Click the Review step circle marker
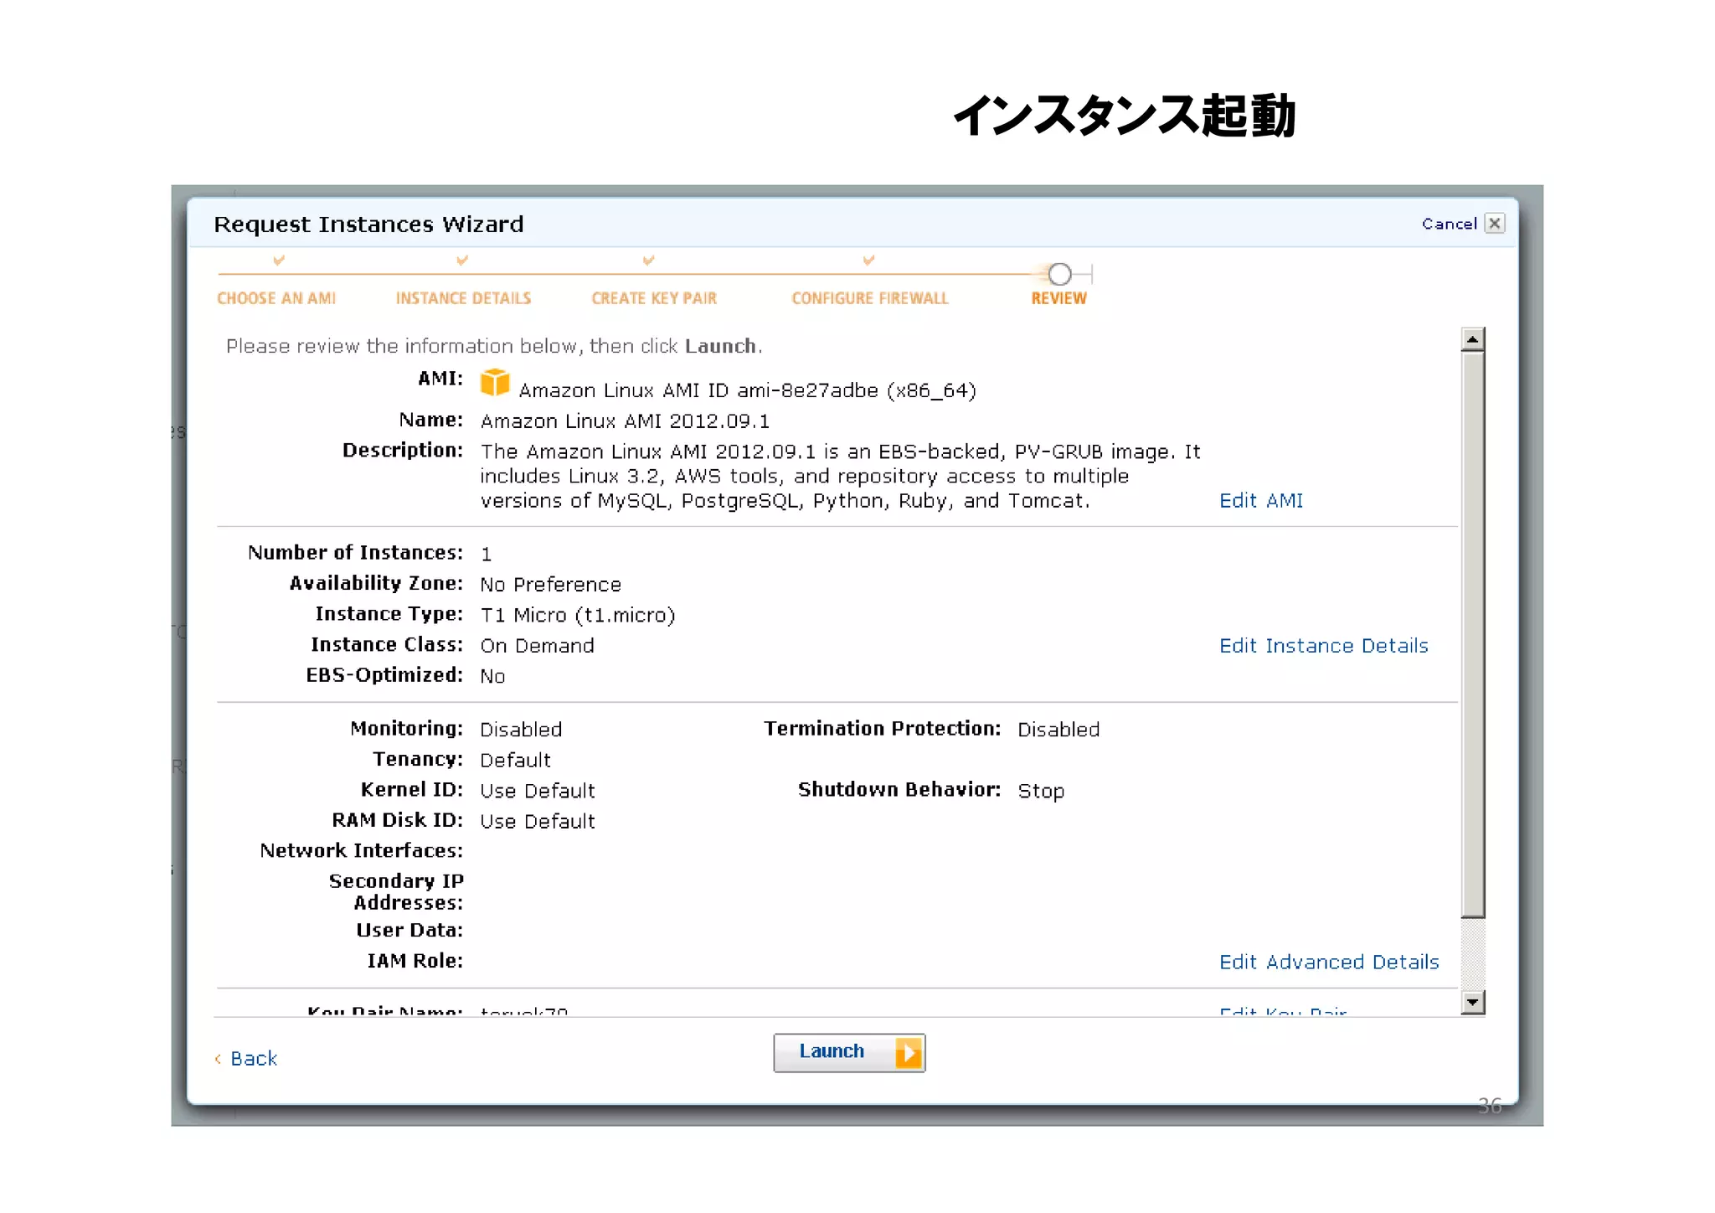The image size is (1715, 1213). pos(1059,274)
